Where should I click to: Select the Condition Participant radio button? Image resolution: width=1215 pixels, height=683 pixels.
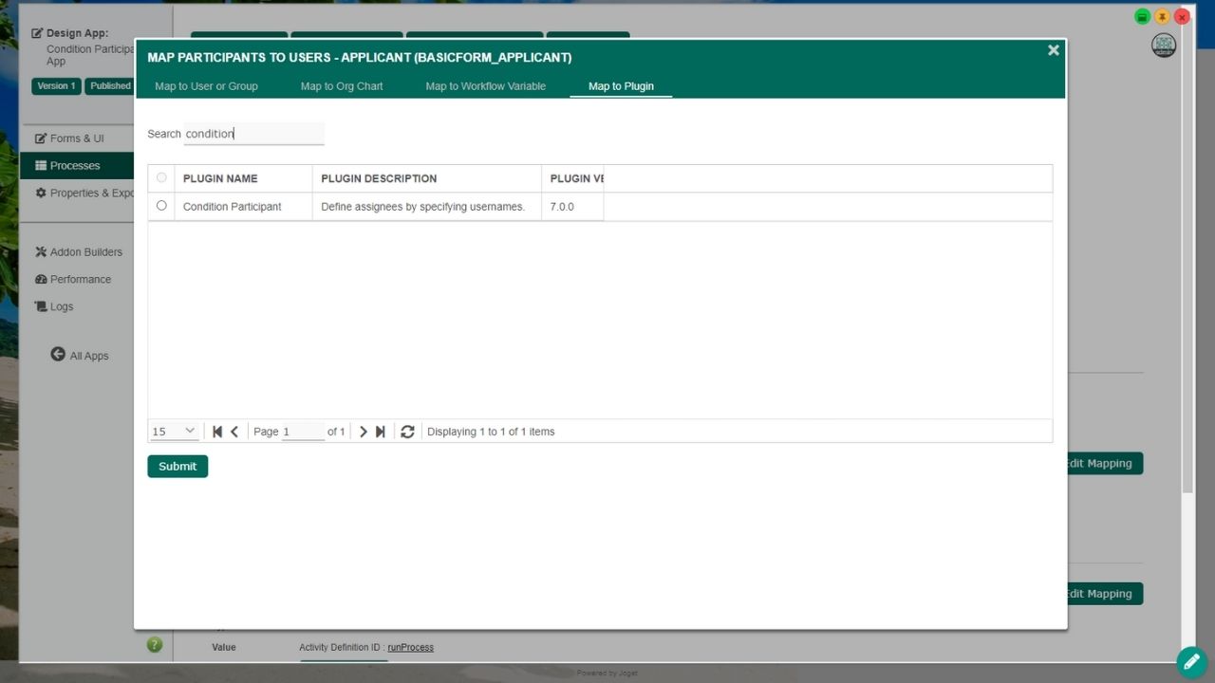click(161, 206)
